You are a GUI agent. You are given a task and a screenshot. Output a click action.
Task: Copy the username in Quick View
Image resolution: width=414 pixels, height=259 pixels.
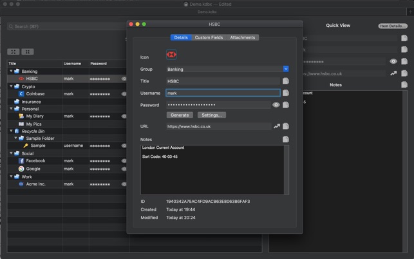pyautogui.click(x=404, y=50)
